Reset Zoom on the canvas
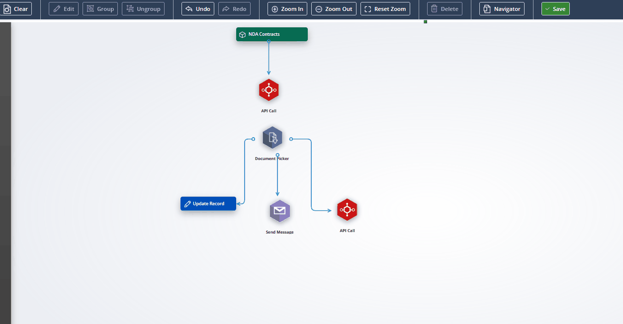This screenshot has width=623, height=324. [385, 9]
